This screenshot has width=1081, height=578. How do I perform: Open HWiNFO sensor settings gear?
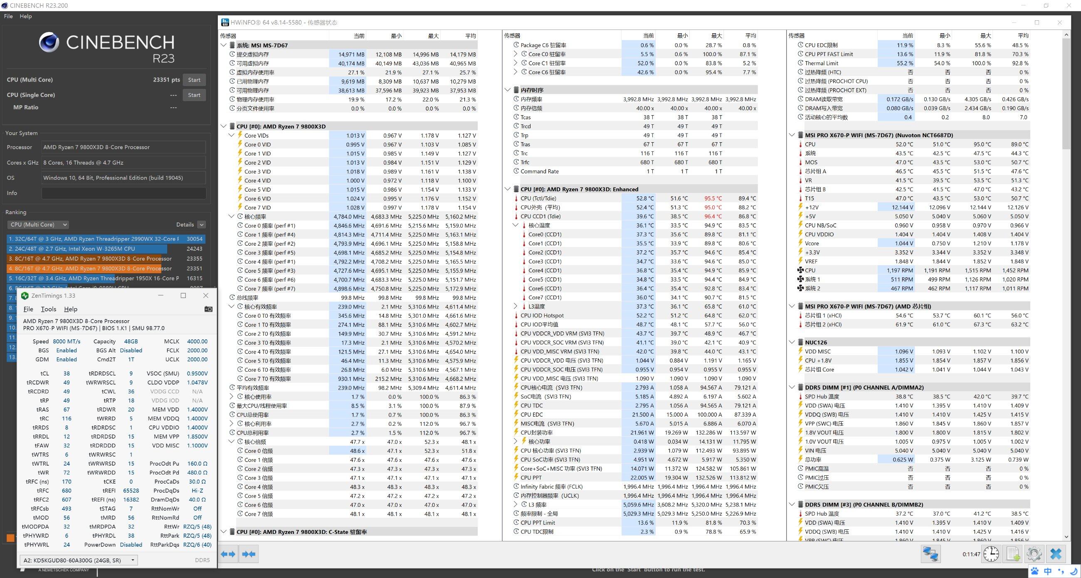[1034, 554]
